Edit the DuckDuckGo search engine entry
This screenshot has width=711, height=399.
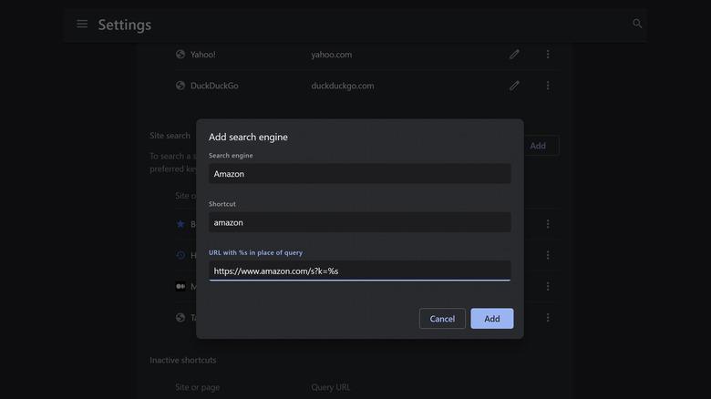pyautogui.click(x=514, y=86)
